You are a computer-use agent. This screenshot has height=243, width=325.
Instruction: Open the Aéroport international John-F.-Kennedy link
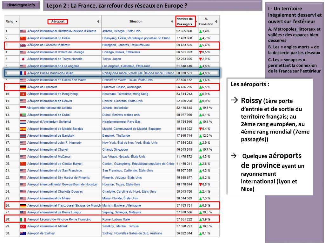[x=54, y=143]
